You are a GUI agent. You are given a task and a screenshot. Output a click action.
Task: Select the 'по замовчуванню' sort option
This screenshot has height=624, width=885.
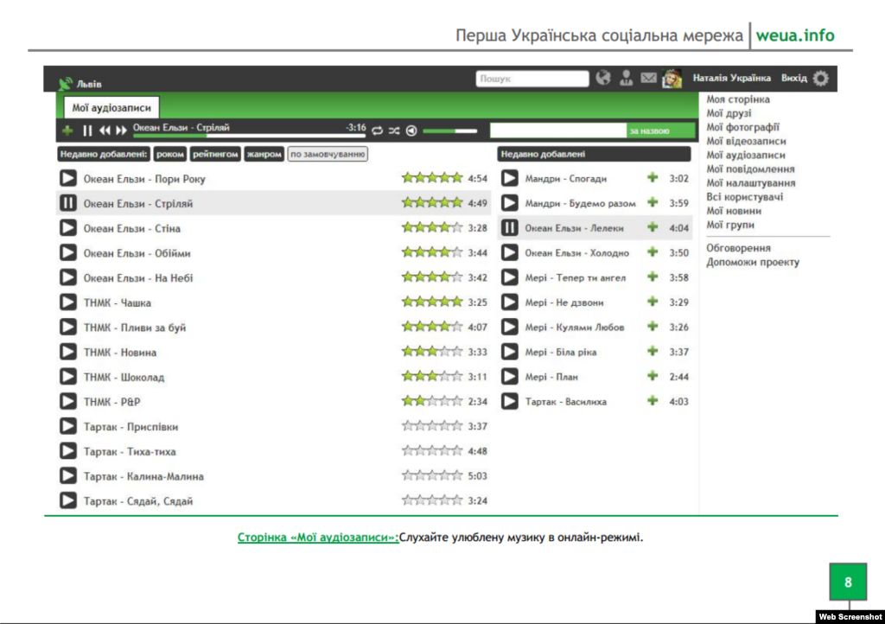pos(328,154)
